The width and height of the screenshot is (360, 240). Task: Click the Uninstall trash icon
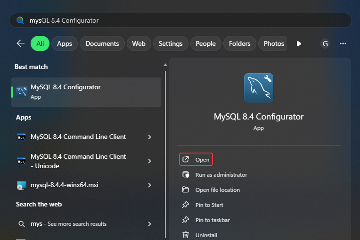coord(186,235)
